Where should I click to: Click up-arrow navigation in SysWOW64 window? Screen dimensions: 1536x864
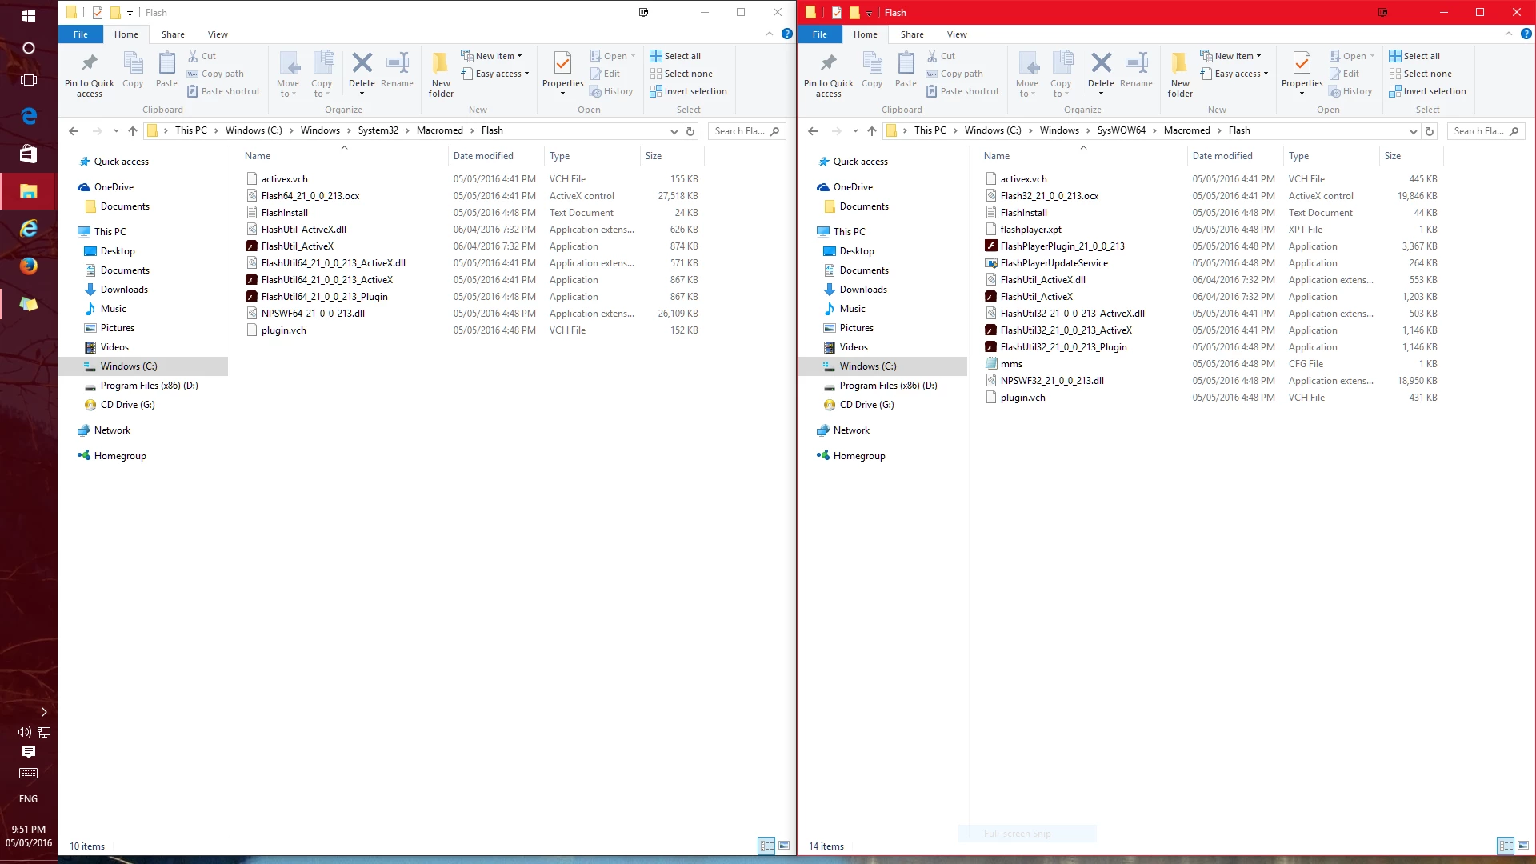(x=872, y=131)
